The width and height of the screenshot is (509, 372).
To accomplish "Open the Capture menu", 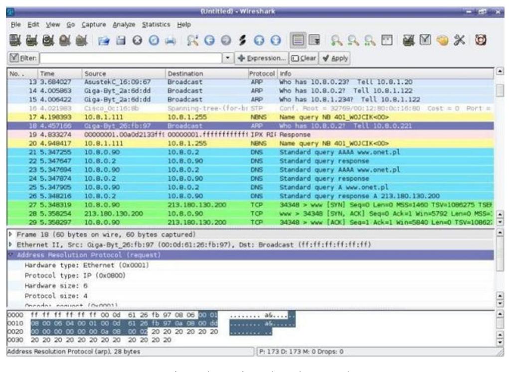I will coord(94,24).
